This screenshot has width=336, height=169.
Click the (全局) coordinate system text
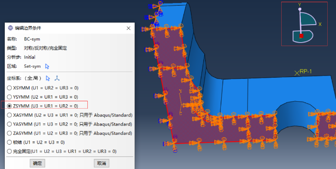[x=33, y=78]
